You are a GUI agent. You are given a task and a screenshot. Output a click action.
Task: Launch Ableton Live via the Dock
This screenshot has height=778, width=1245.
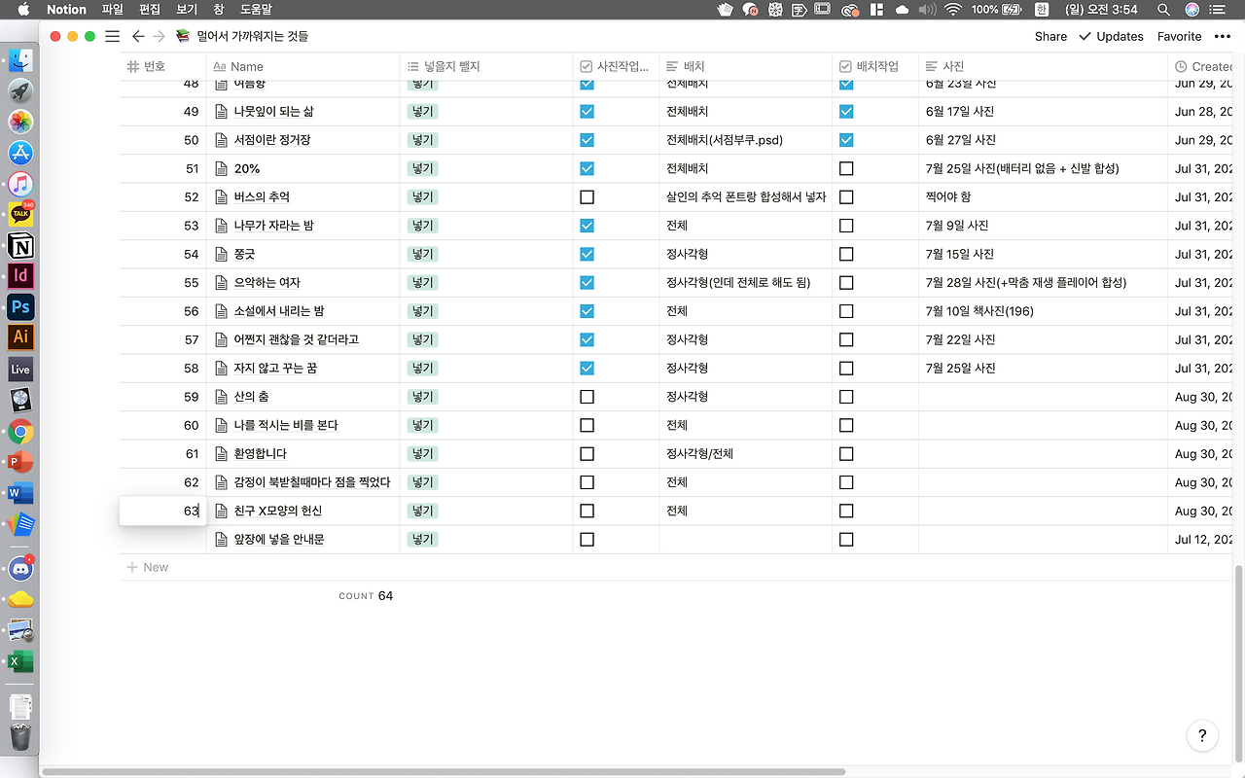coord(20,369)
